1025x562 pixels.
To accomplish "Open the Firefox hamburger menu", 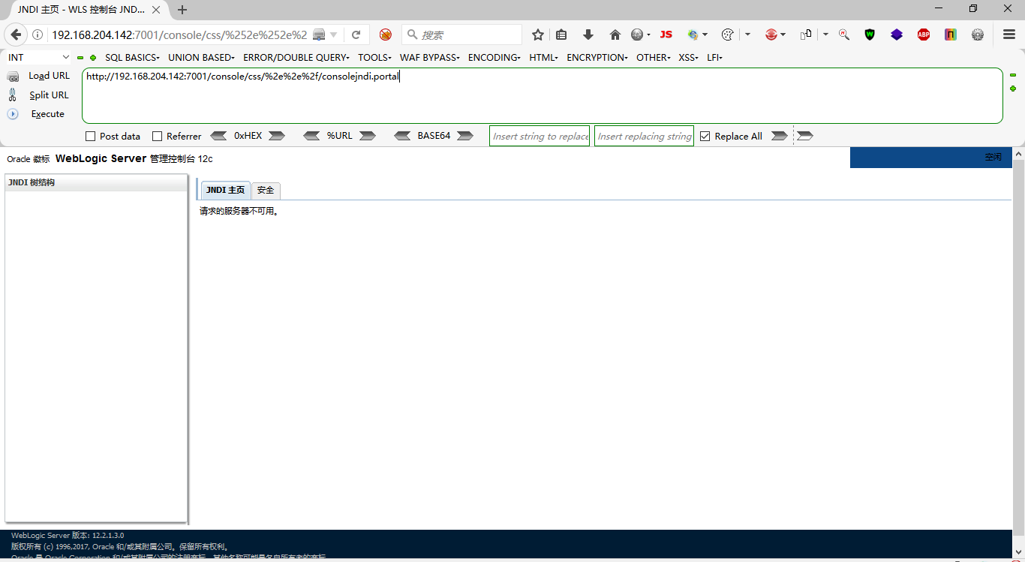I will [x=1008, y=34].
